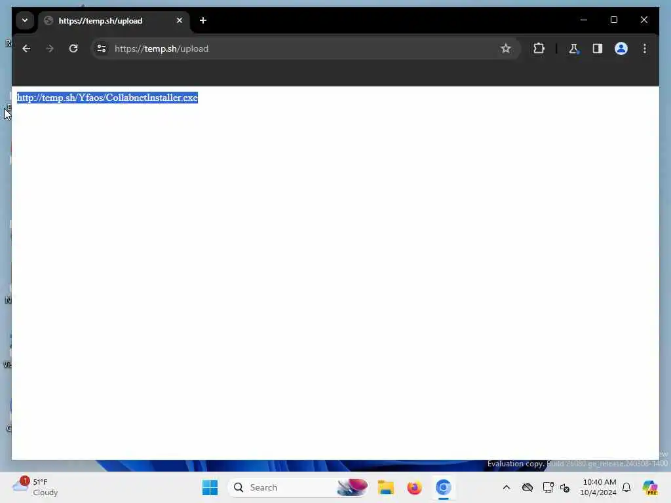Open the notifications bell
Screen dimensions: 671x503
[x=626, y=487]
